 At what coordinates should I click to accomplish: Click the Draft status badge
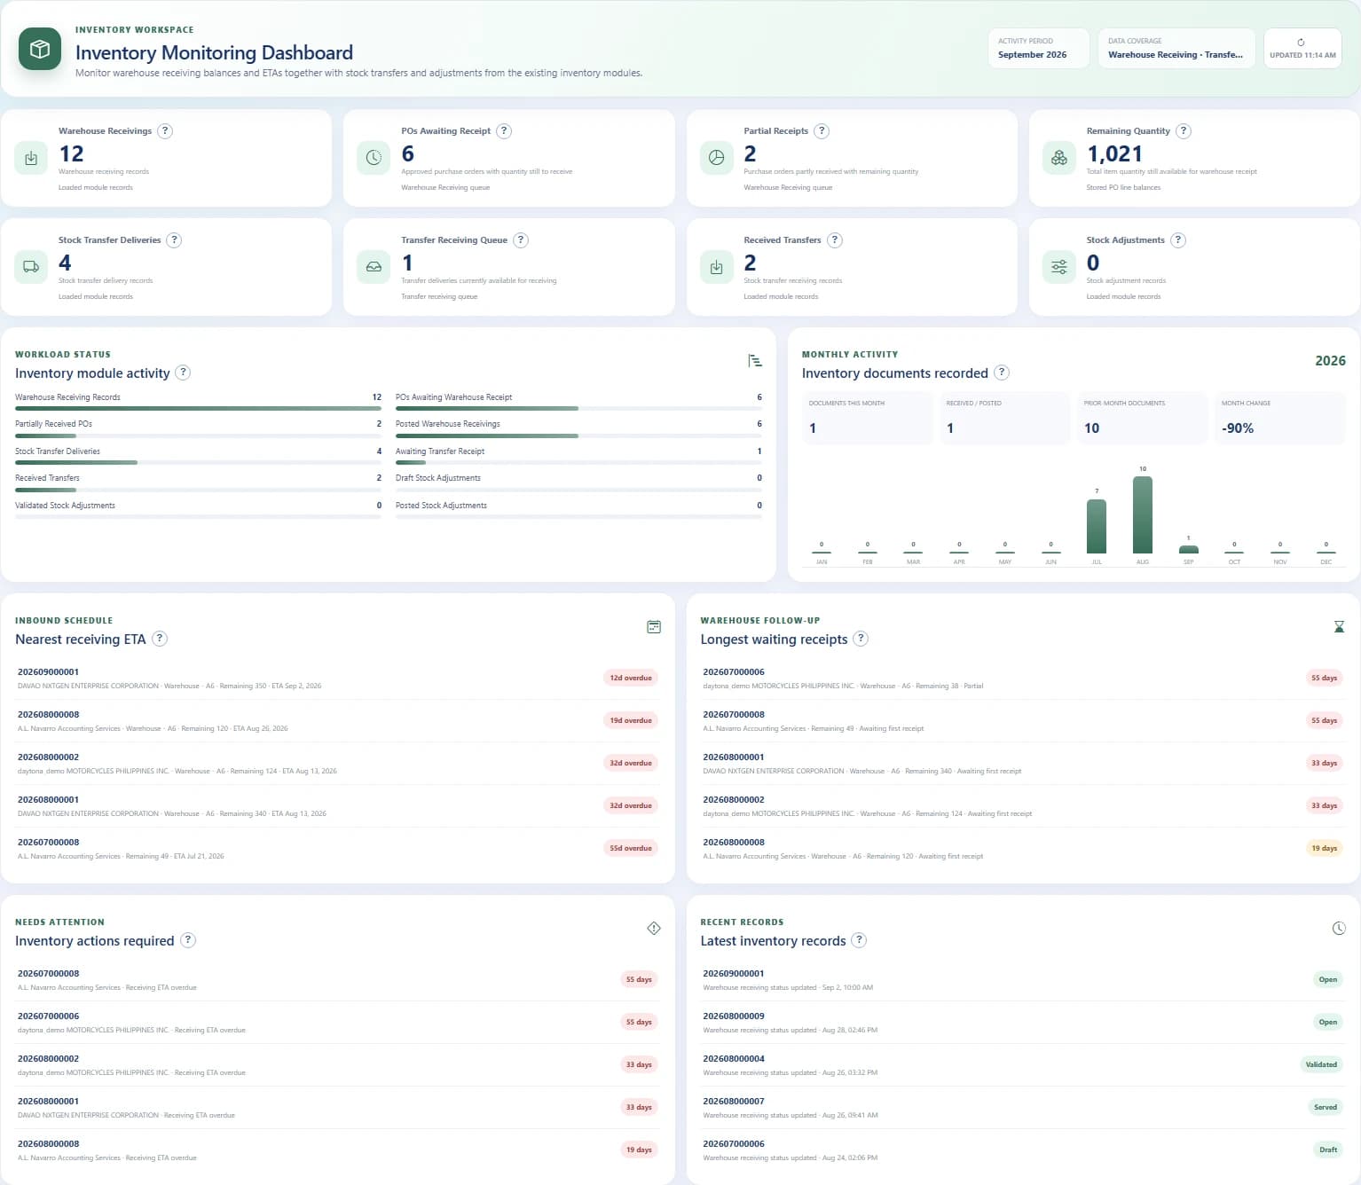[x=1328, y=1150]
